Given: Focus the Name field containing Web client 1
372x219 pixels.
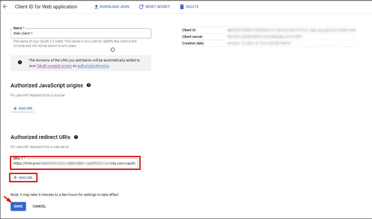Looking at the screenshot, I should tap(81, 33).
